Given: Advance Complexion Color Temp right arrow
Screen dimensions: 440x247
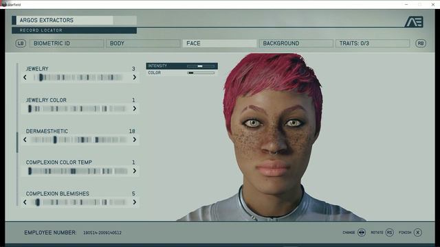Looking at the screenshot, I should [135, 171].
